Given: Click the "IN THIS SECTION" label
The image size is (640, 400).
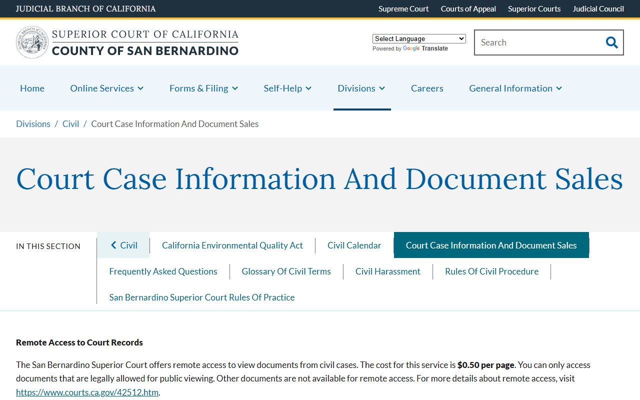Looking at the screenshot, I should pyautogui.click(x=48, y=246).
